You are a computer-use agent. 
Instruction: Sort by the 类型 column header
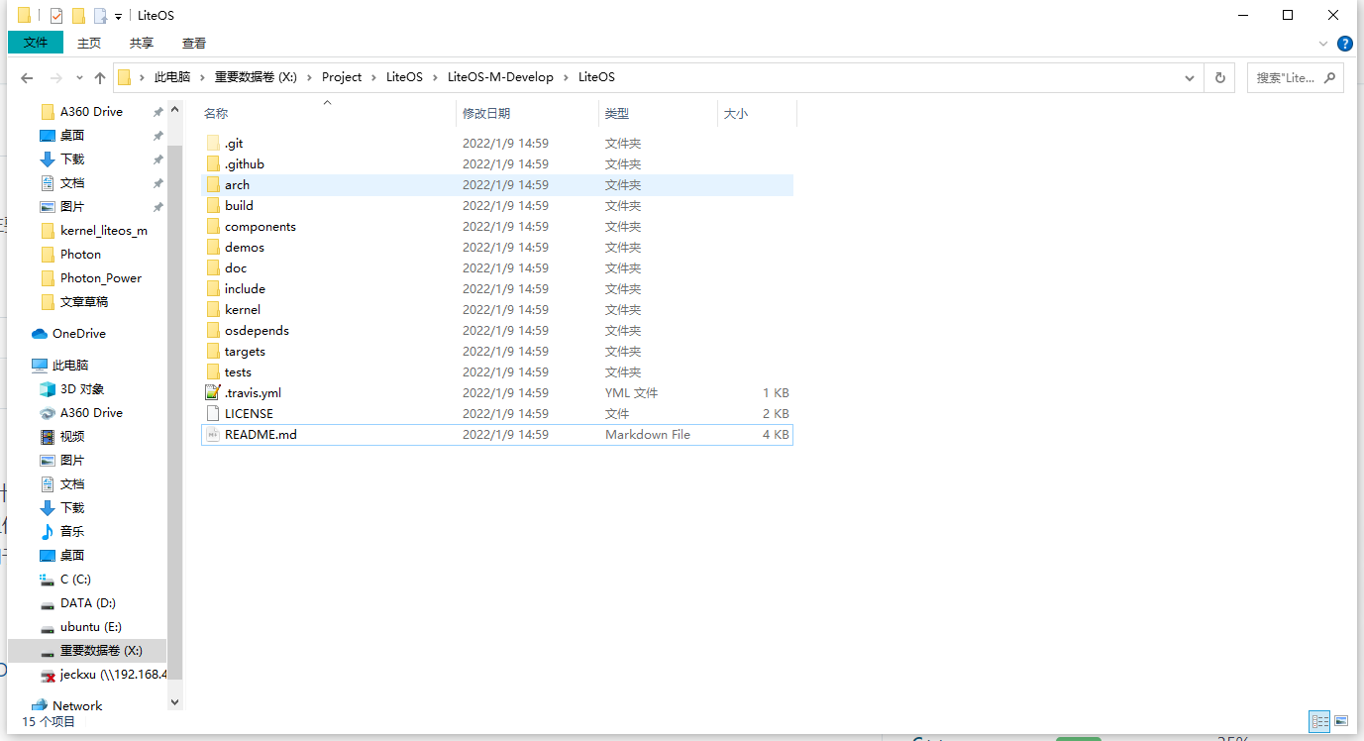click(x=658, y=114)
